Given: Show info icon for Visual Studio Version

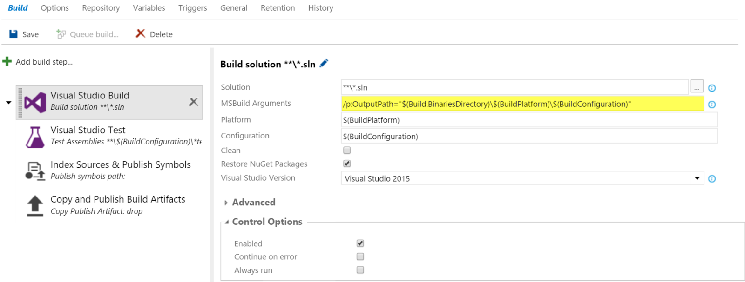Looking at the screenshot, I should pos(712,178).
